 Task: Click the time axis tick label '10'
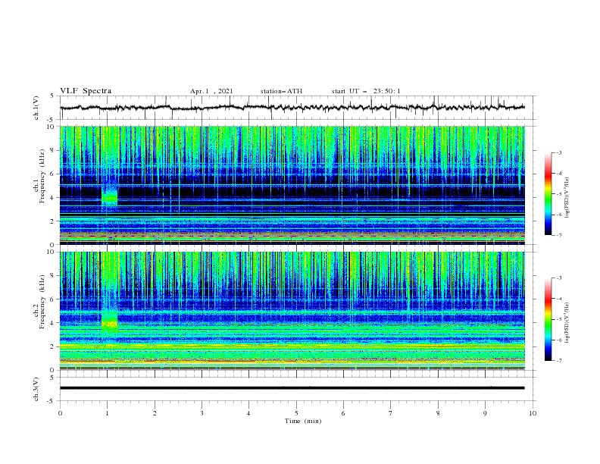click(533, 413)
